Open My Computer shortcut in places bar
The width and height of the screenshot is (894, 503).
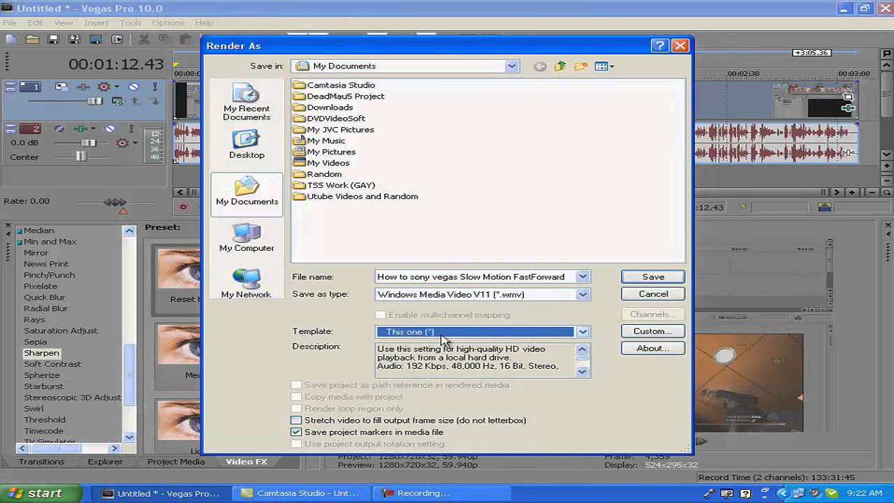(x=247, y=238)
